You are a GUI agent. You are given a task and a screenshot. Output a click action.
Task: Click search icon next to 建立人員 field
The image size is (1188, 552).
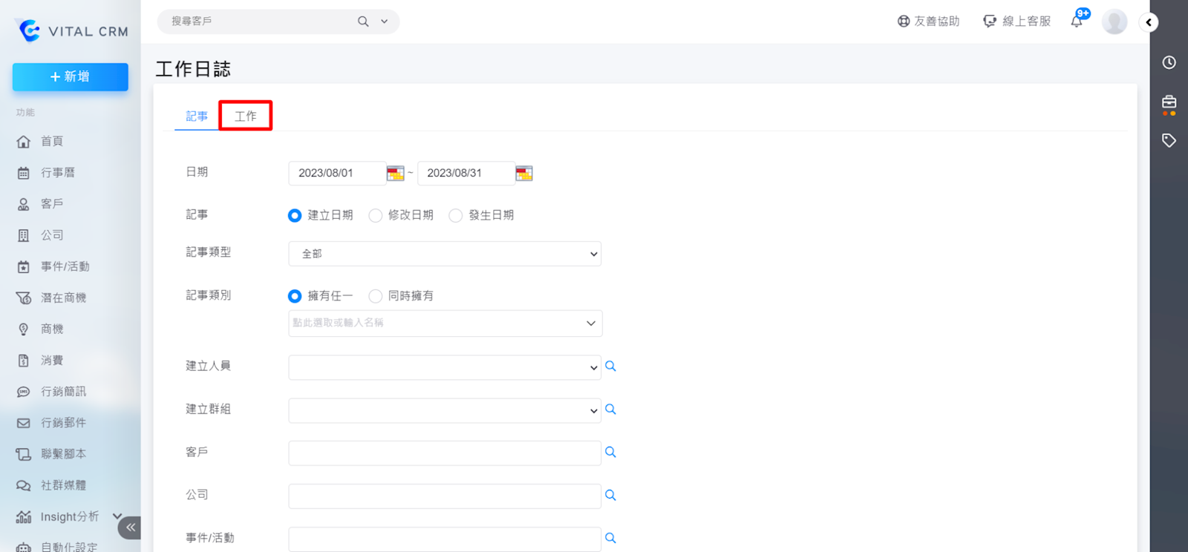point(610,367)
